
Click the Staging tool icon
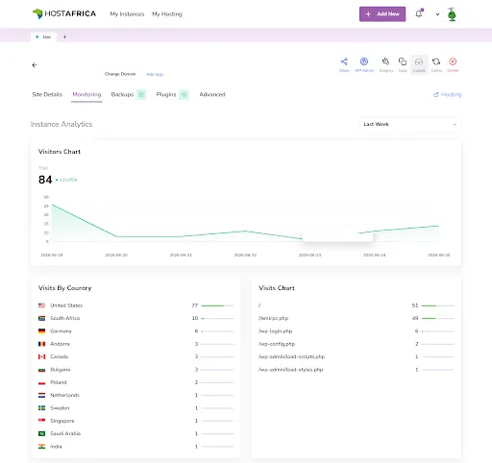385,61
